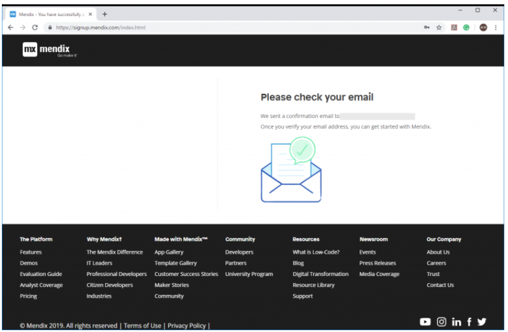Image resolution: width=508 pixels, height=332 pixels.
Task: Open the Terms of Use link
Action: tap(142, 326)
